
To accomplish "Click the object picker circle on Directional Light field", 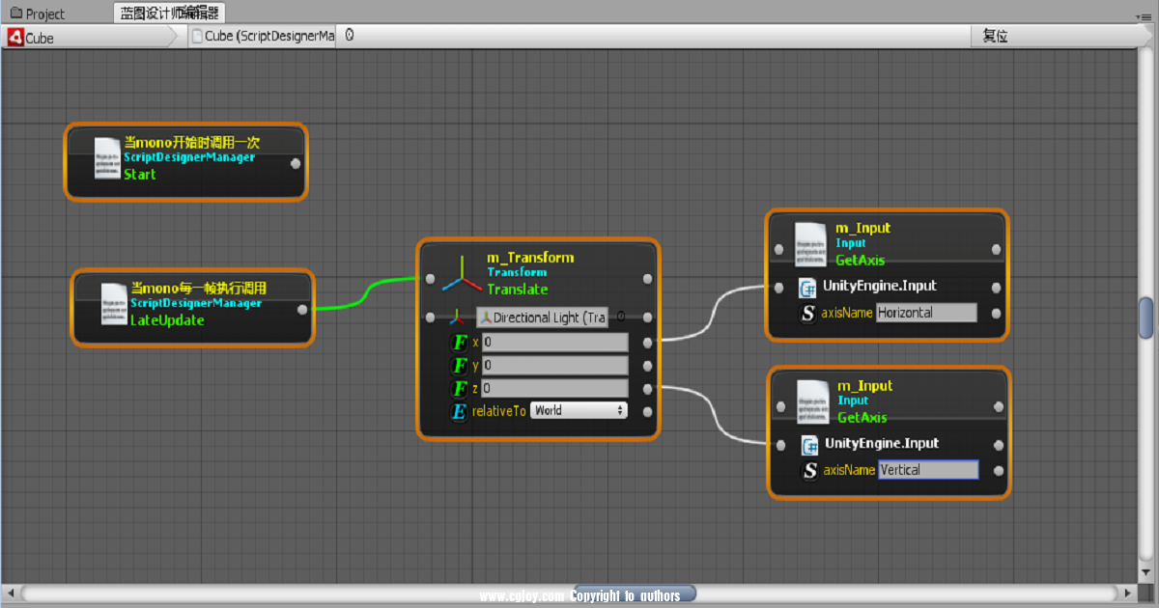I will point(621,317).
